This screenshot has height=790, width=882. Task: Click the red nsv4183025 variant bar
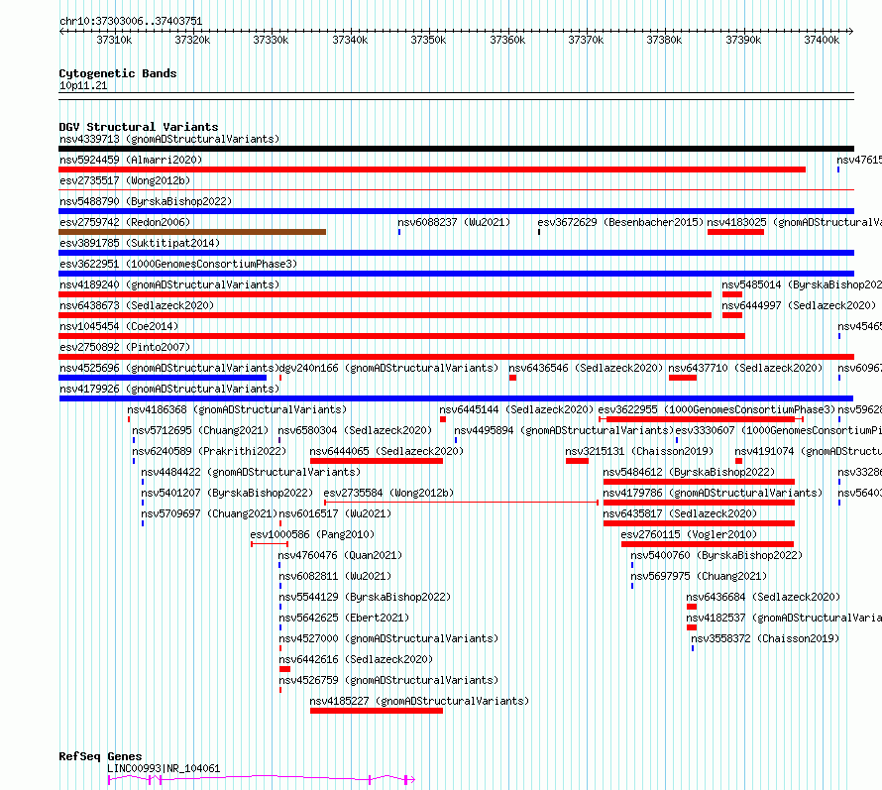tap(735, 232)
